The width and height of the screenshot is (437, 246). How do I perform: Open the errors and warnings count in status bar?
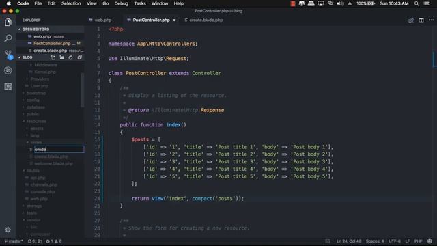(53, 241)
